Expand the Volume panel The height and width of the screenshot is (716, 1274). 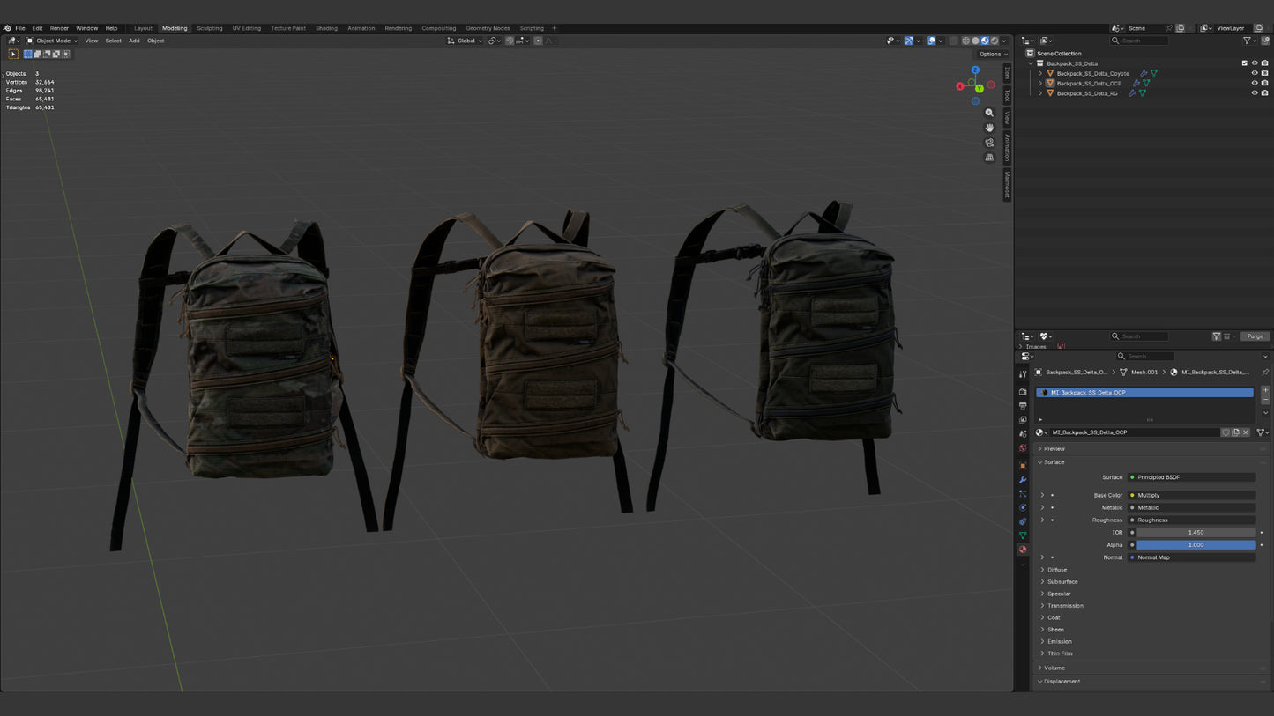1054,668
